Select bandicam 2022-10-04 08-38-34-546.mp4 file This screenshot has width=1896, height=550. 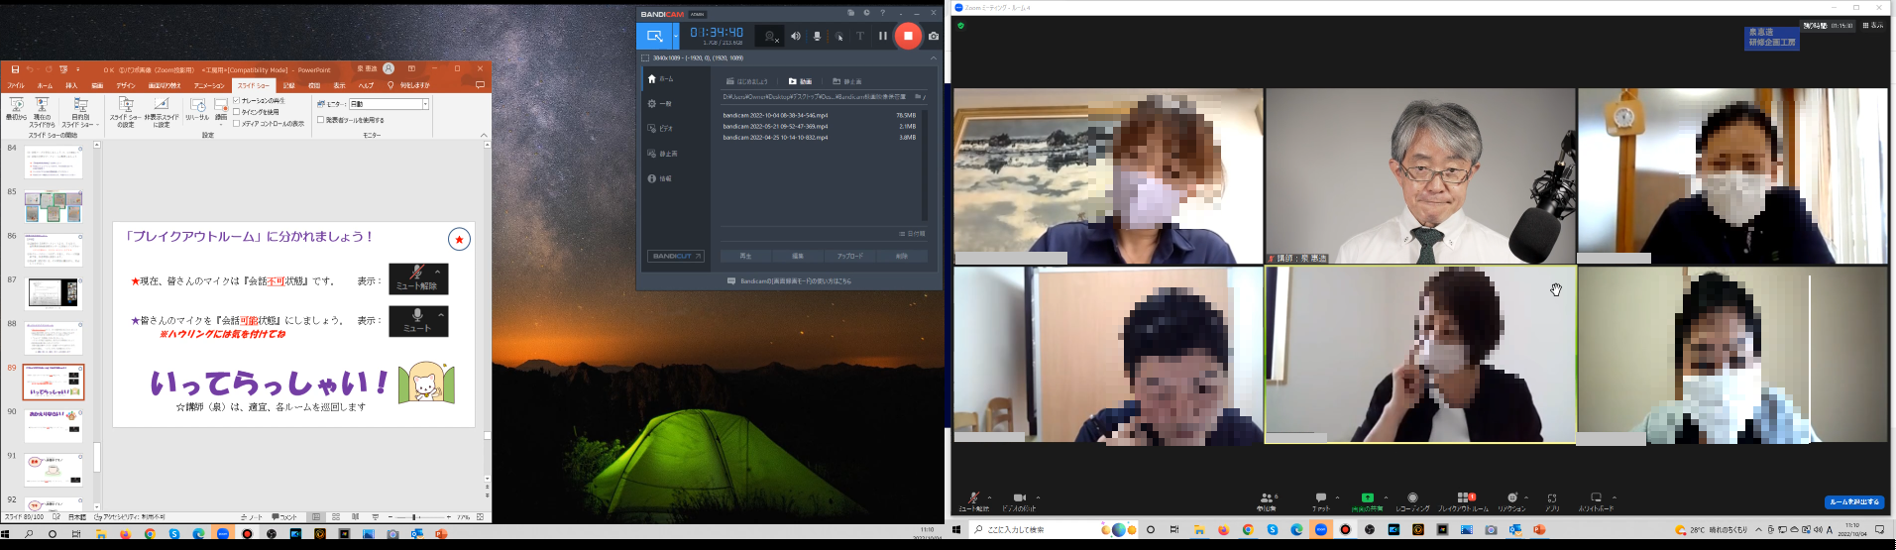coord(819,115)
